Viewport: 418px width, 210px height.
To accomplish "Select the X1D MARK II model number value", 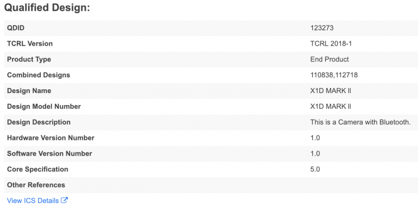I will pos(330,107).
